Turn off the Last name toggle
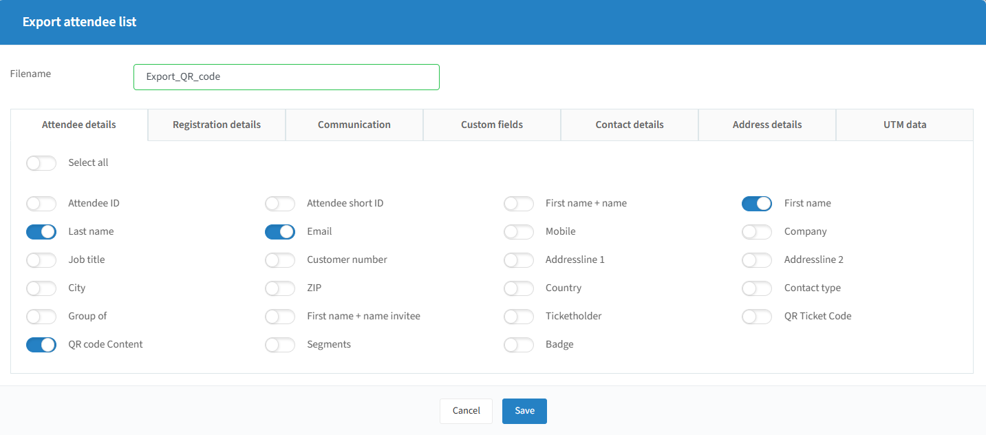Viewport: 986px width, 435px height. (x=41, y=232)
